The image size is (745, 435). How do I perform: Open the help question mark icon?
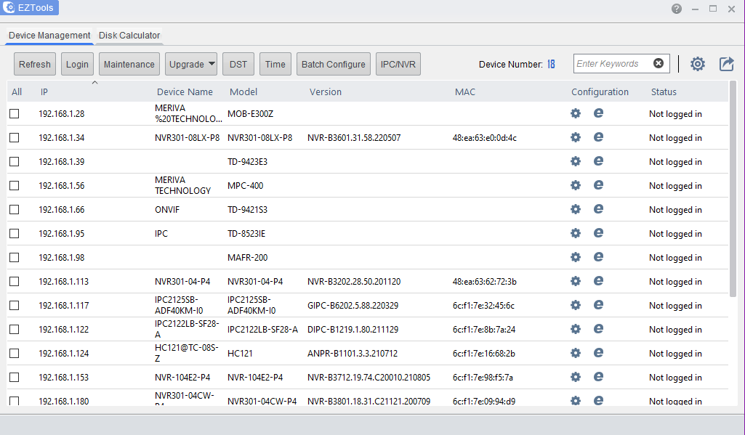677,9
